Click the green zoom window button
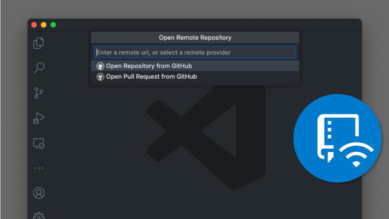This screenshot has height=219, width=389. click(x=53, y=25)
